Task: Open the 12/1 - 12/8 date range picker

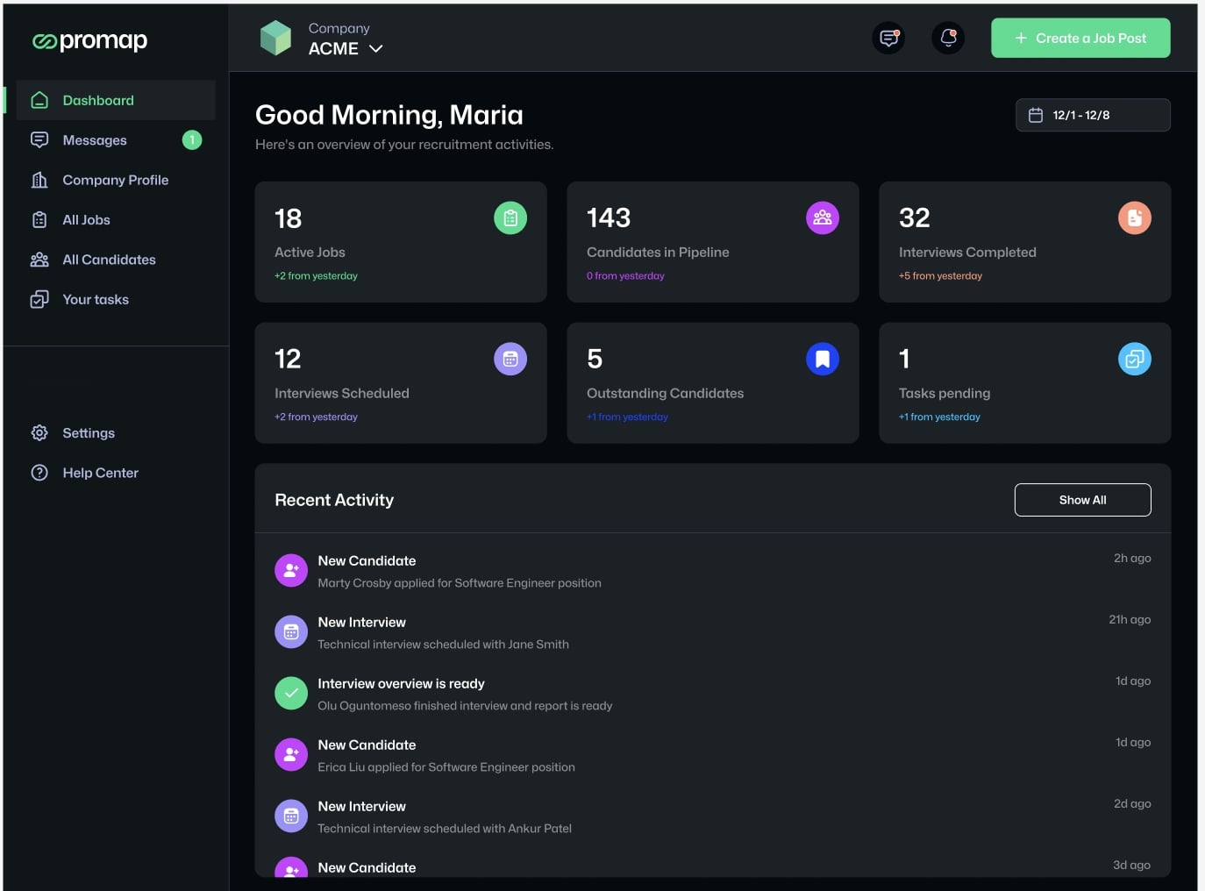Action: (x=1092, y=115)
